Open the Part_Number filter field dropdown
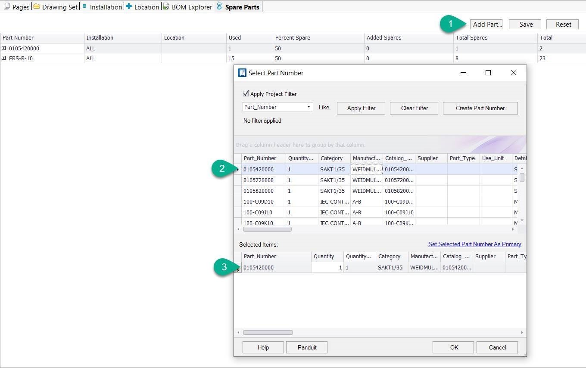This screenshot has width=586, height=368. click(x=309, y=106)
